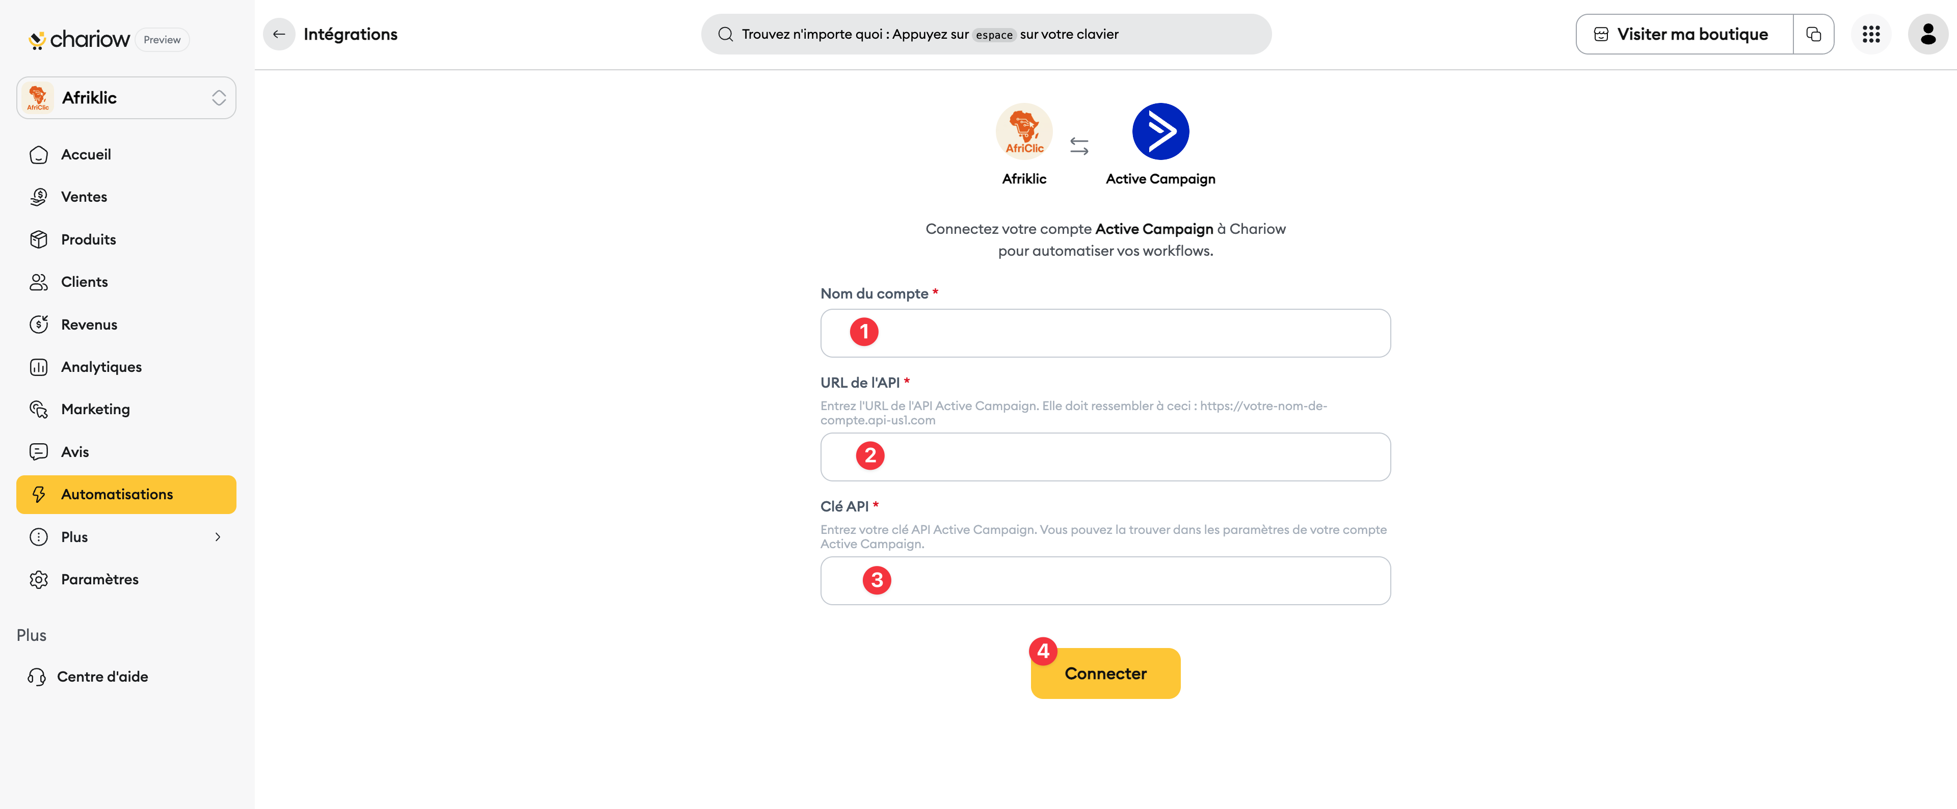Click the Preview badge
Screen dimensions: 1957x809
(162, 40)
